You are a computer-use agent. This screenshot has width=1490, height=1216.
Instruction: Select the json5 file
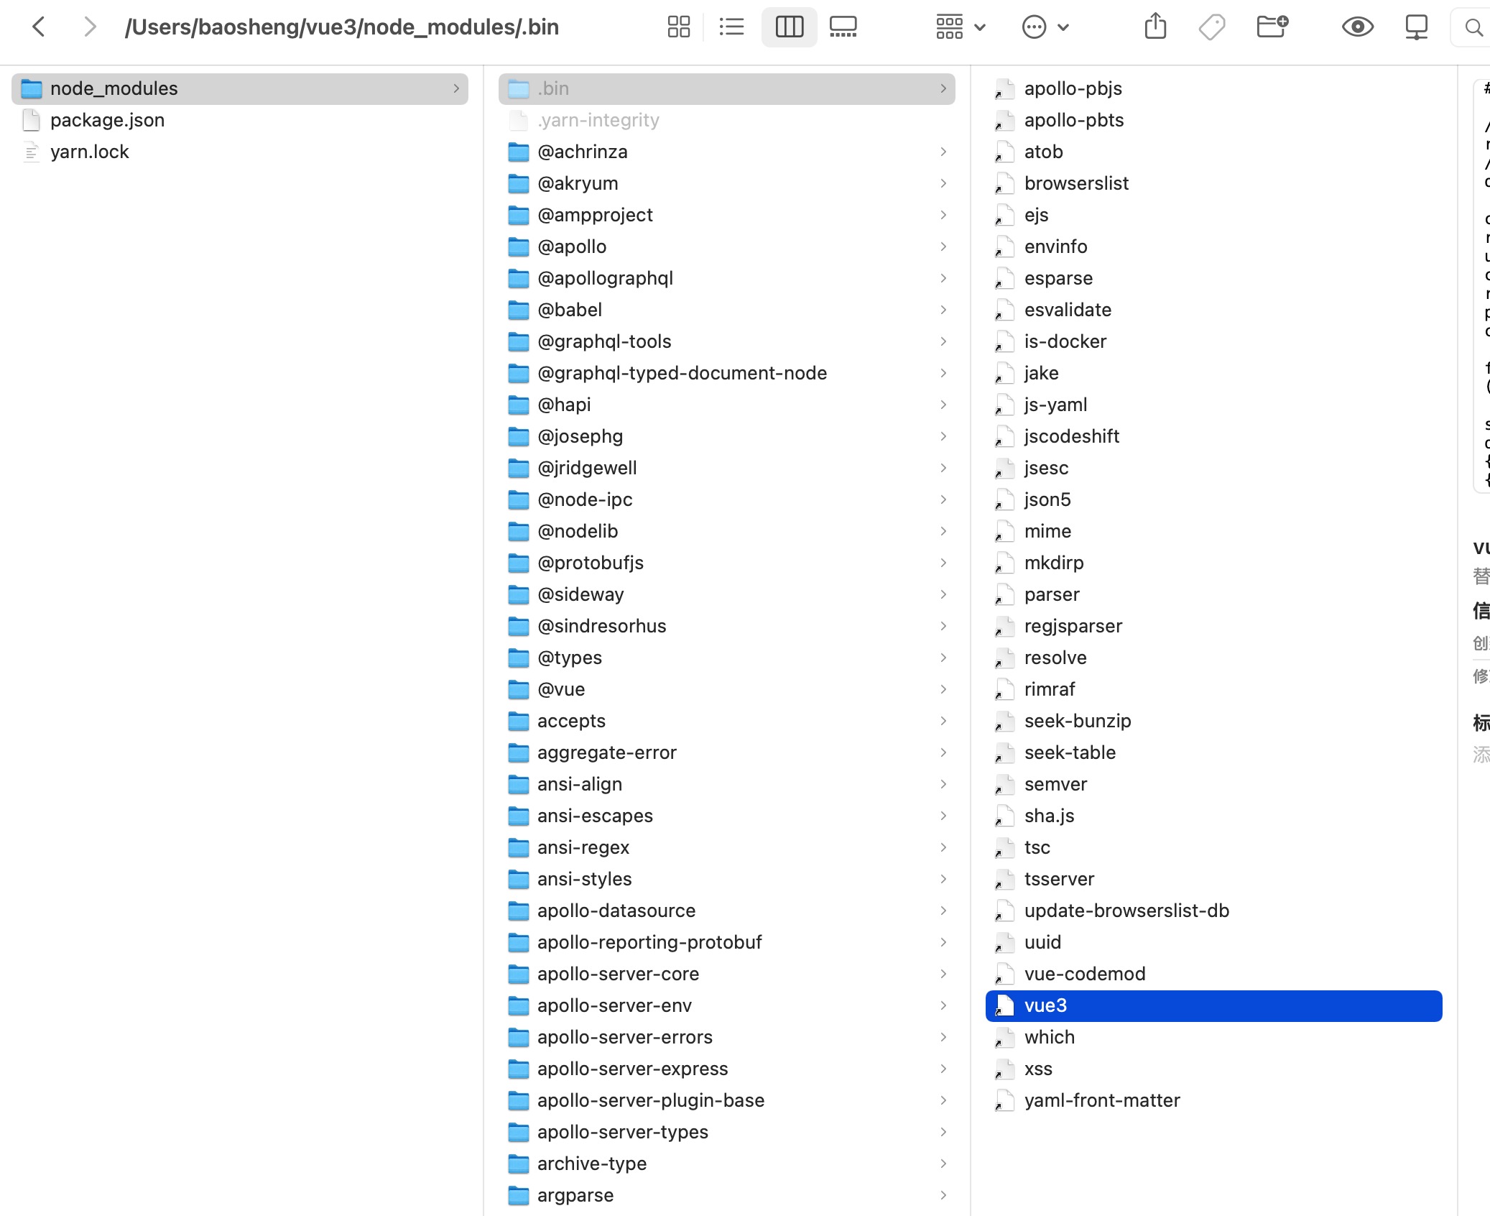coord(1213,499)
